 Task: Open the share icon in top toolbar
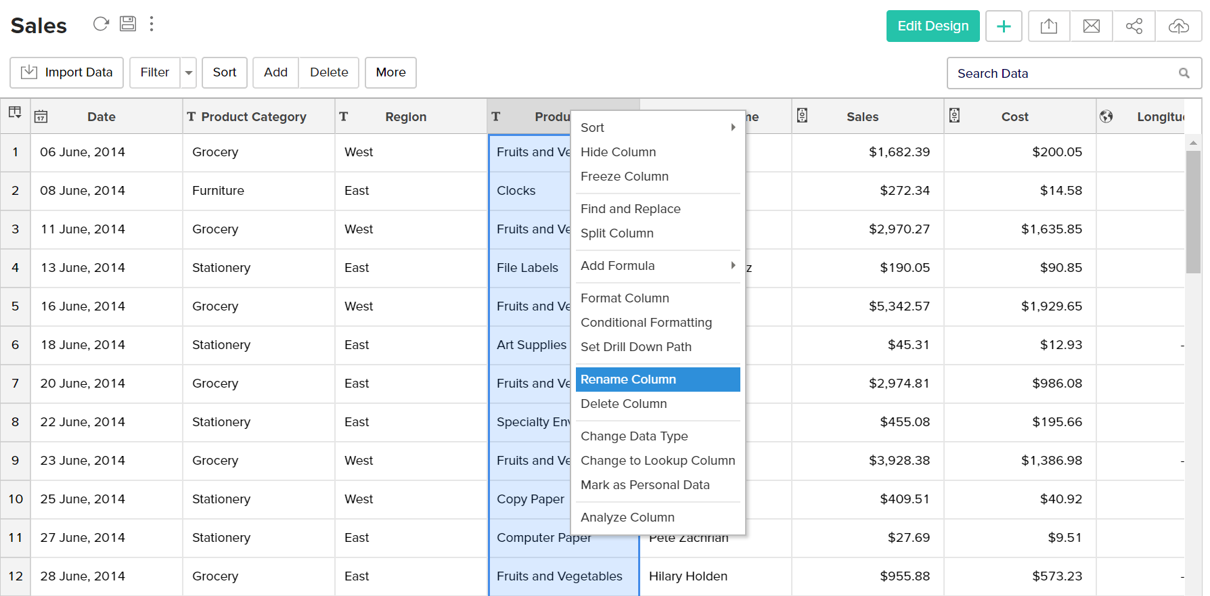[1134, 26]
